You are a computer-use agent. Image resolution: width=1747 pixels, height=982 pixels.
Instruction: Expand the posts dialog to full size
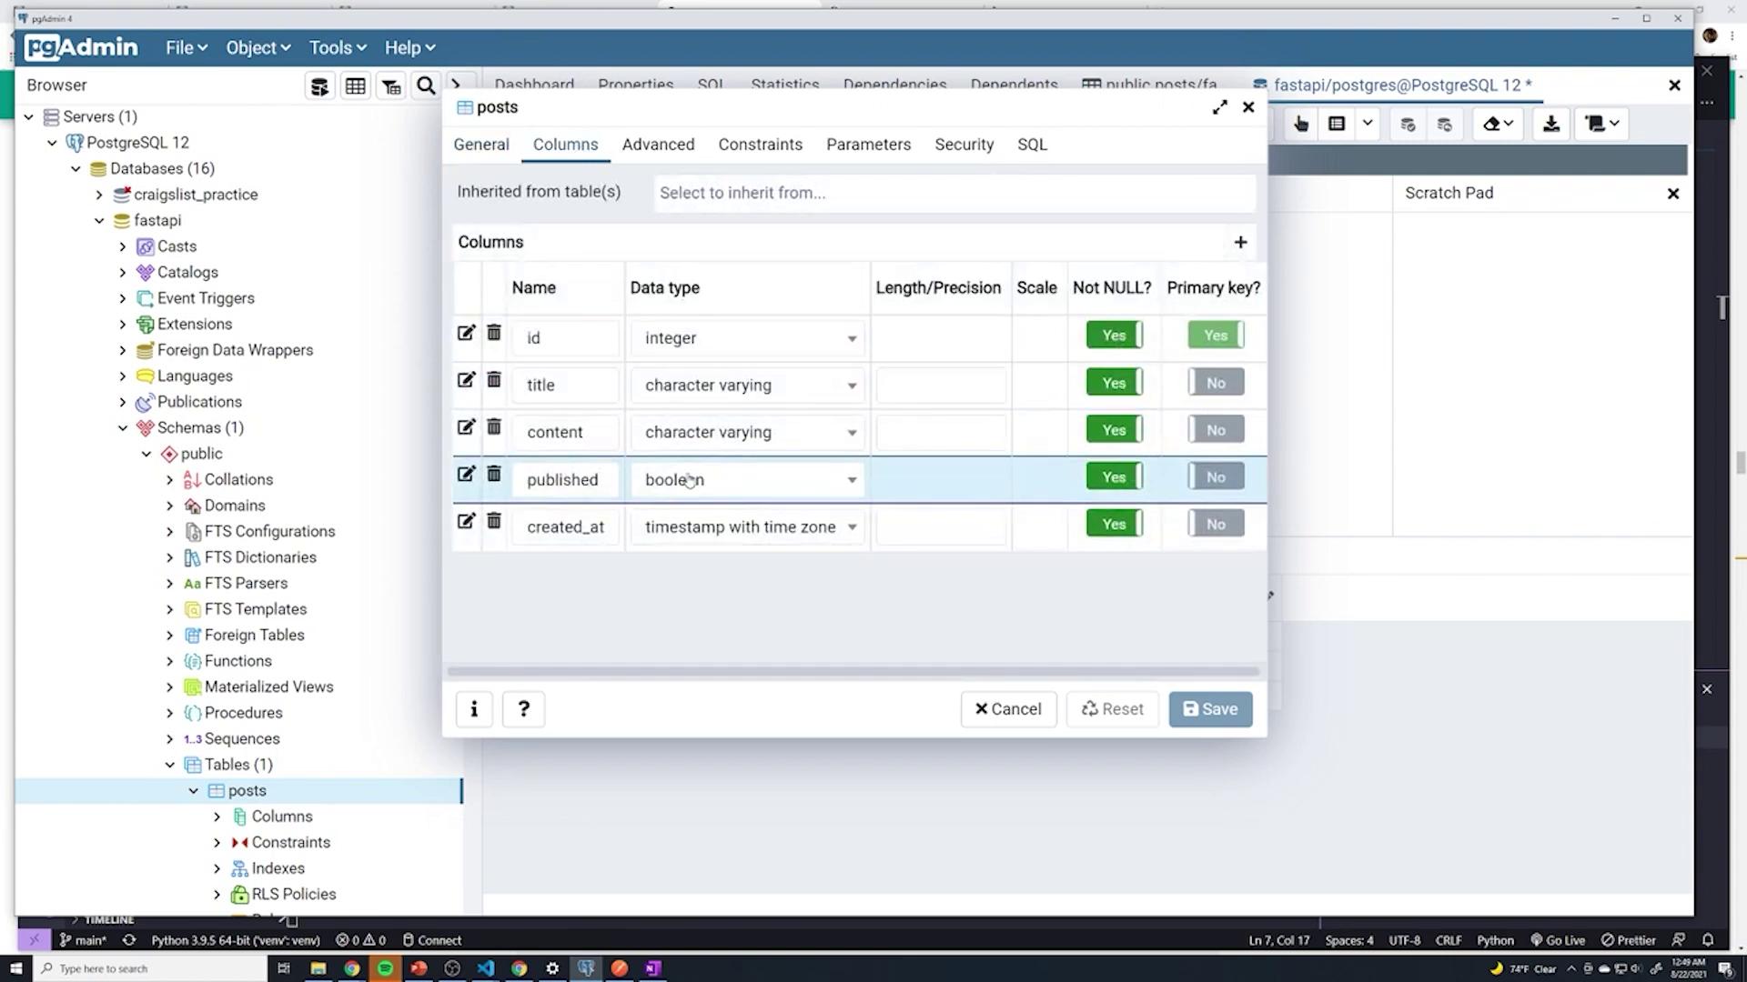pyautogui.click(x=1219, y=107)
